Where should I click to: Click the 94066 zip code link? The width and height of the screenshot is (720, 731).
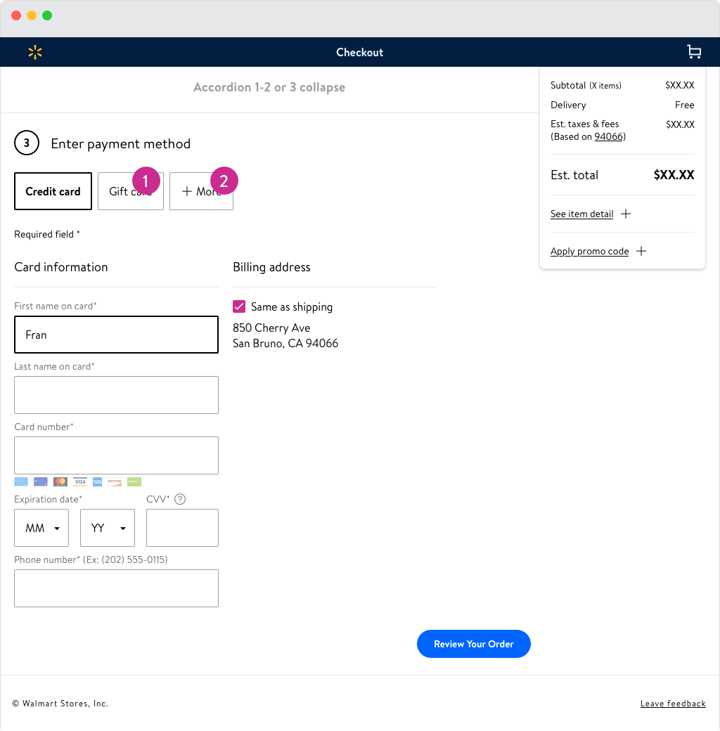[x=608, y=136]
